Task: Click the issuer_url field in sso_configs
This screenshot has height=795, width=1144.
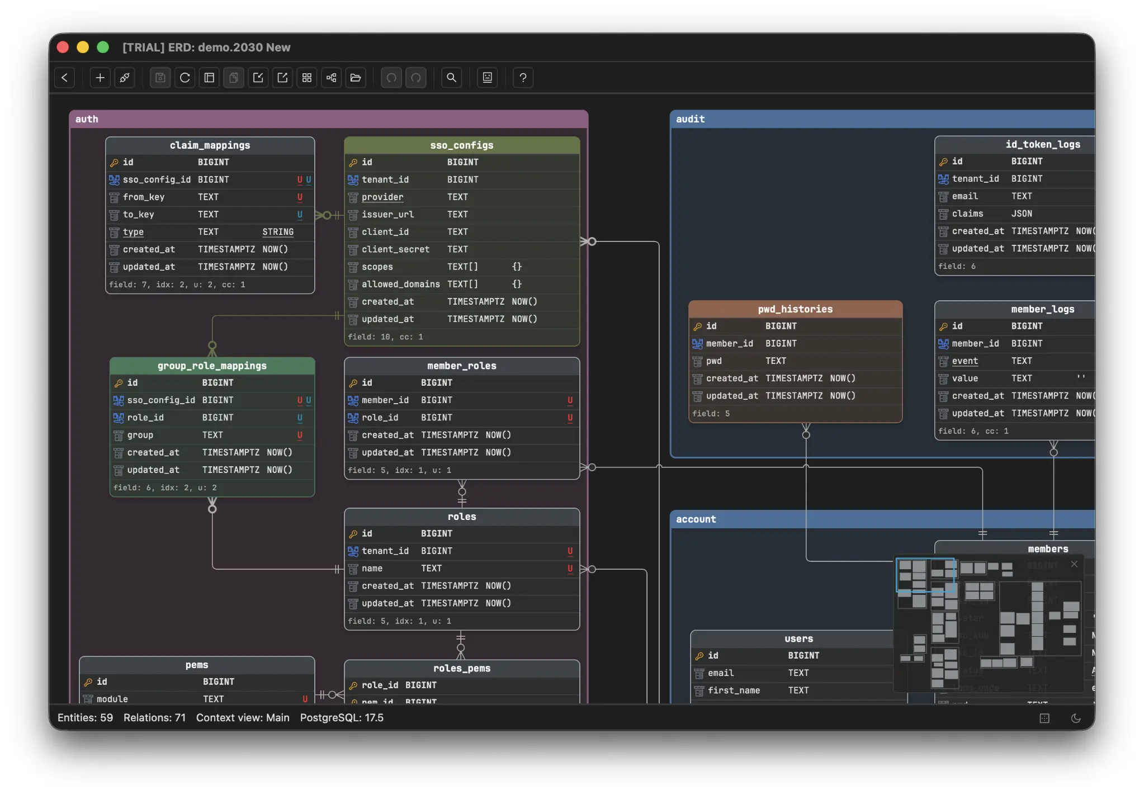Action: 462,215
